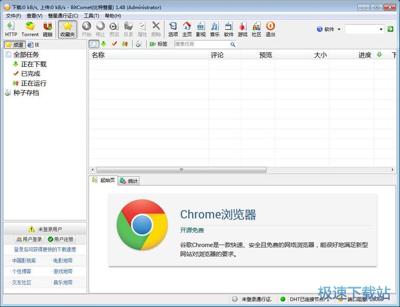Viewport: 400px width, 307px height.
Task: Click the 开始 start task icon
Action: pyautogui.click(x=87, y=29)
